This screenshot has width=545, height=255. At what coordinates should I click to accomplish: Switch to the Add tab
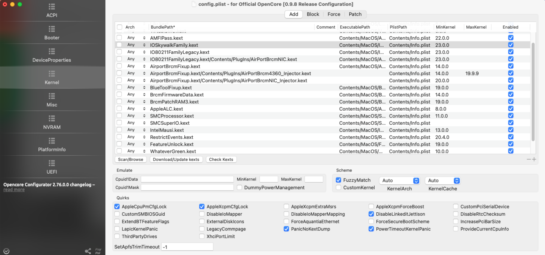pyautogui.click(x=294, y=14)
